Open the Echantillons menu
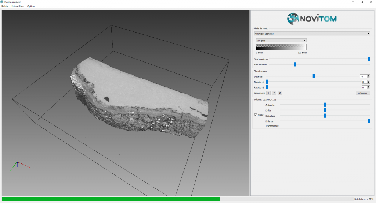This screenshot has width=376, height=203. coord(18,6)
